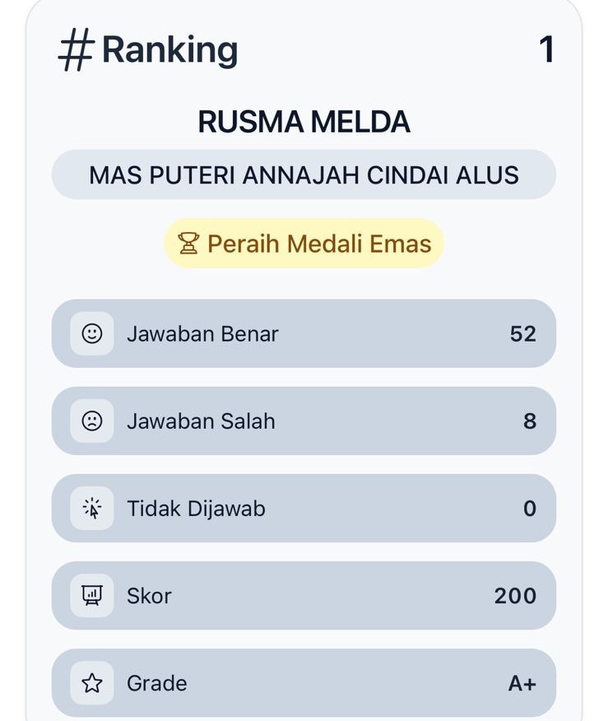The height and width of the screenshot is (721, 608).
Task: Click the name RUSMA MELDA
Action: click(x=304, y=123)
